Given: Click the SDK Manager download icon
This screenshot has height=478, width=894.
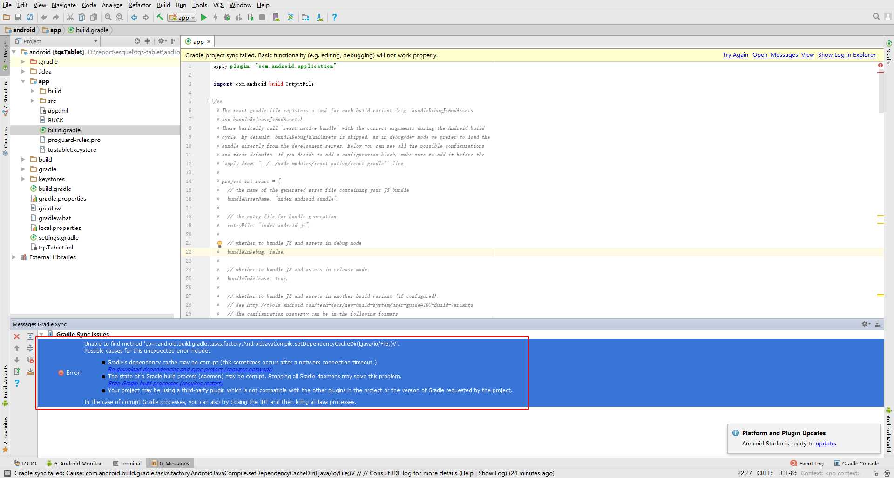Looking at the screenshot, I should 319,17.
